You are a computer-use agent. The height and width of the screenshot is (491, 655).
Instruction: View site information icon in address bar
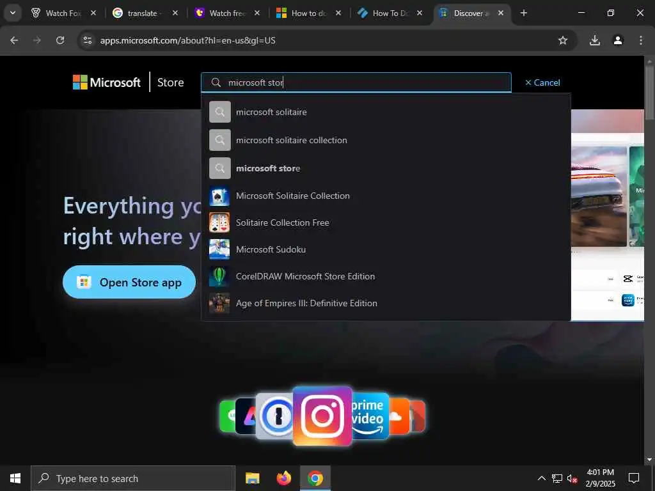pos(87,40)
